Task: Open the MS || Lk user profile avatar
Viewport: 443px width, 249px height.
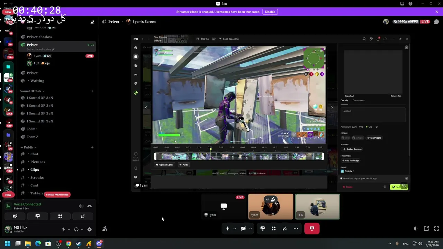Action: click(x=8, y=229)
